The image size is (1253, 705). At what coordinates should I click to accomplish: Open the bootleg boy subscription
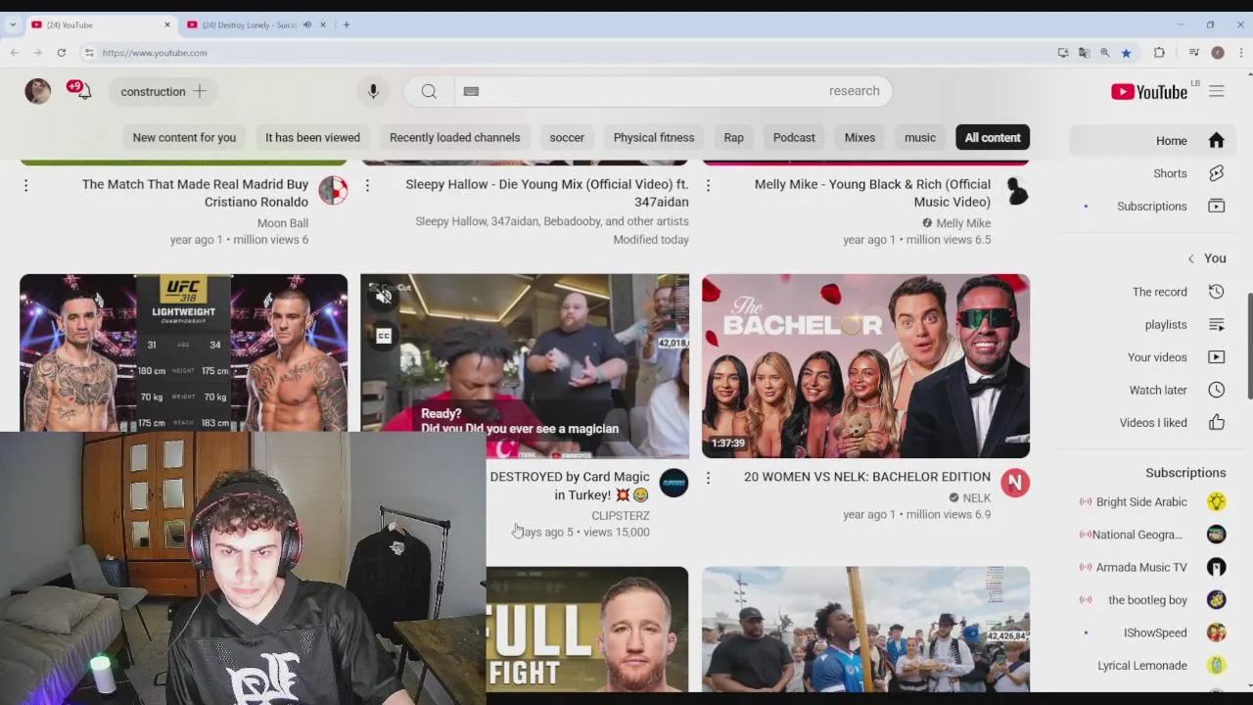tap(1152, 599)
